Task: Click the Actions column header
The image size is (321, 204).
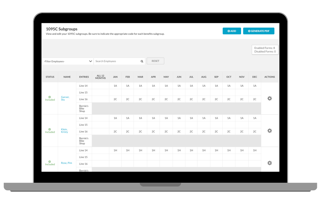Action: click(x=269, y=77)
